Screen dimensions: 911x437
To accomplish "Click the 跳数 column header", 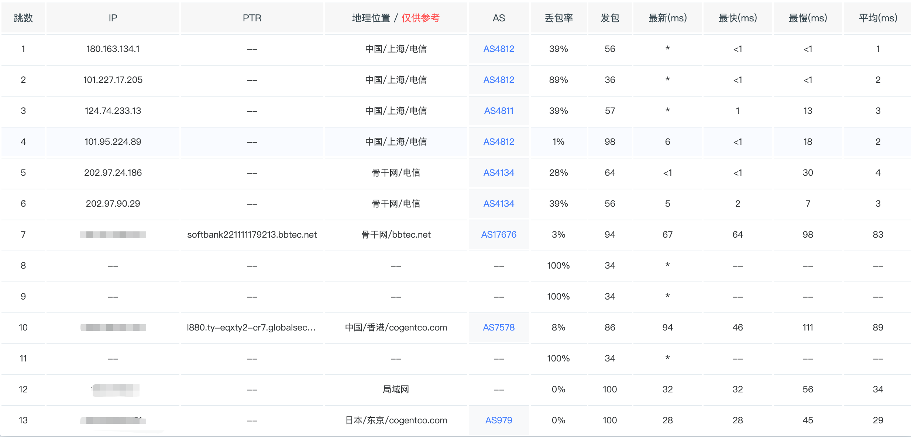I will (23, 18).
